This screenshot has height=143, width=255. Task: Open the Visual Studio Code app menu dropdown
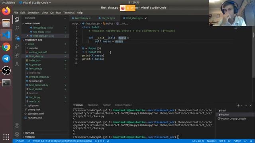pyautogui.click(x=35, y=2)
